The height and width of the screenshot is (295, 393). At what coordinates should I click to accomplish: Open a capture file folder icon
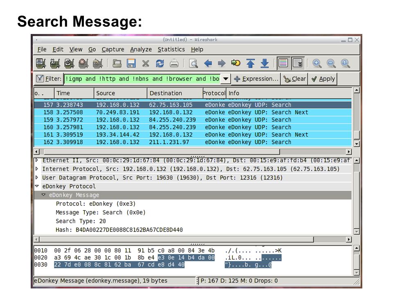(117, 63)
